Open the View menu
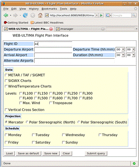Image resolution: width=139 pixels, height=167 pixels. 22,9
